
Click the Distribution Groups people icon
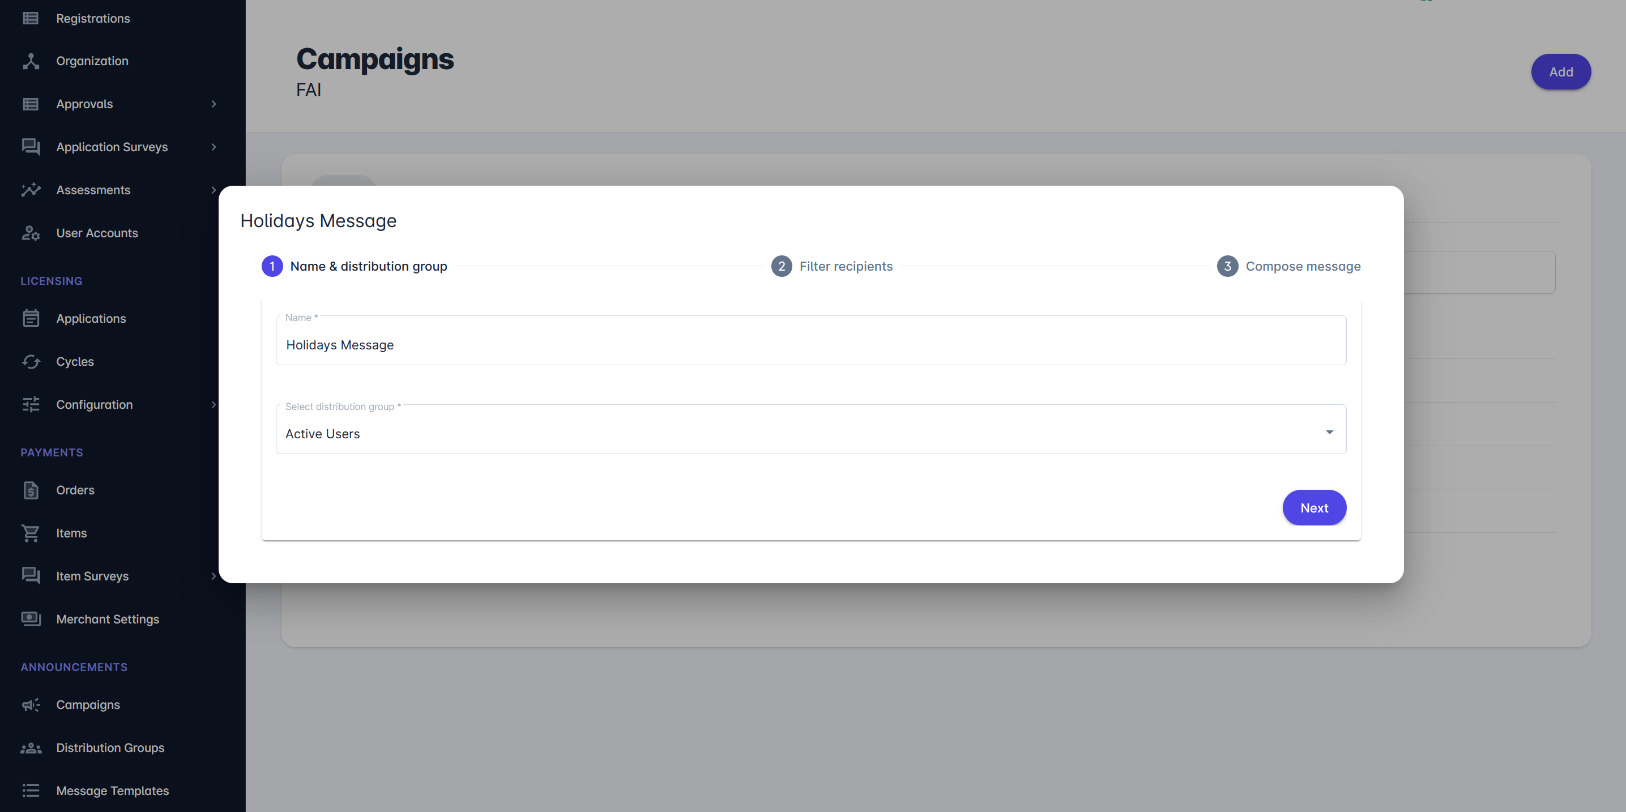tap(30, 747)
